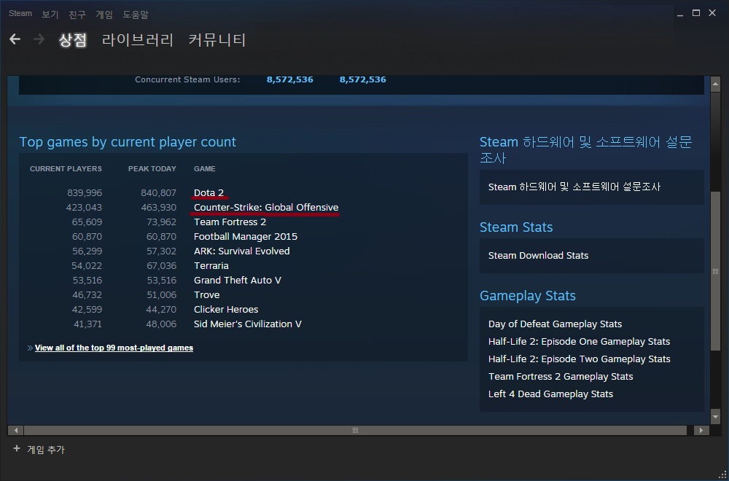Click the vertical scrollbar's up arrow
Image resolution: width=729 pixels, height=481 pixels.
click(715, 82)
